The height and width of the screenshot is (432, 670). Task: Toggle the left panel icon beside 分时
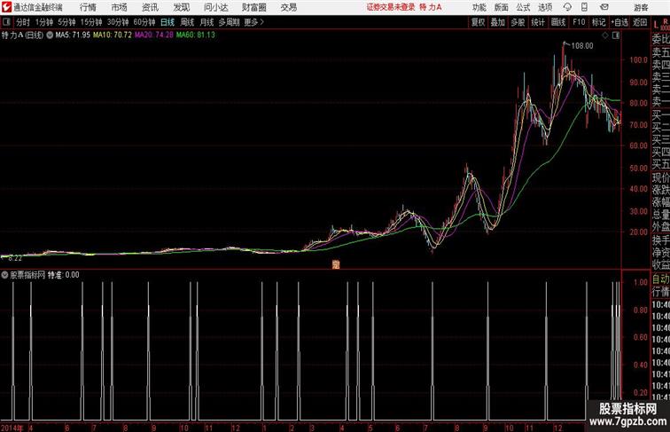(6, 22)
